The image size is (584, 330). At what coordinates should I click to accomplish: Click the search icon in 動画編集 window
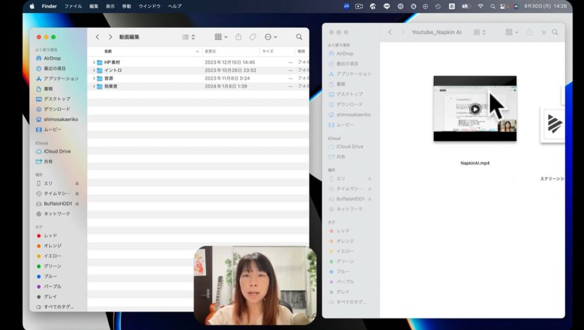299,37
